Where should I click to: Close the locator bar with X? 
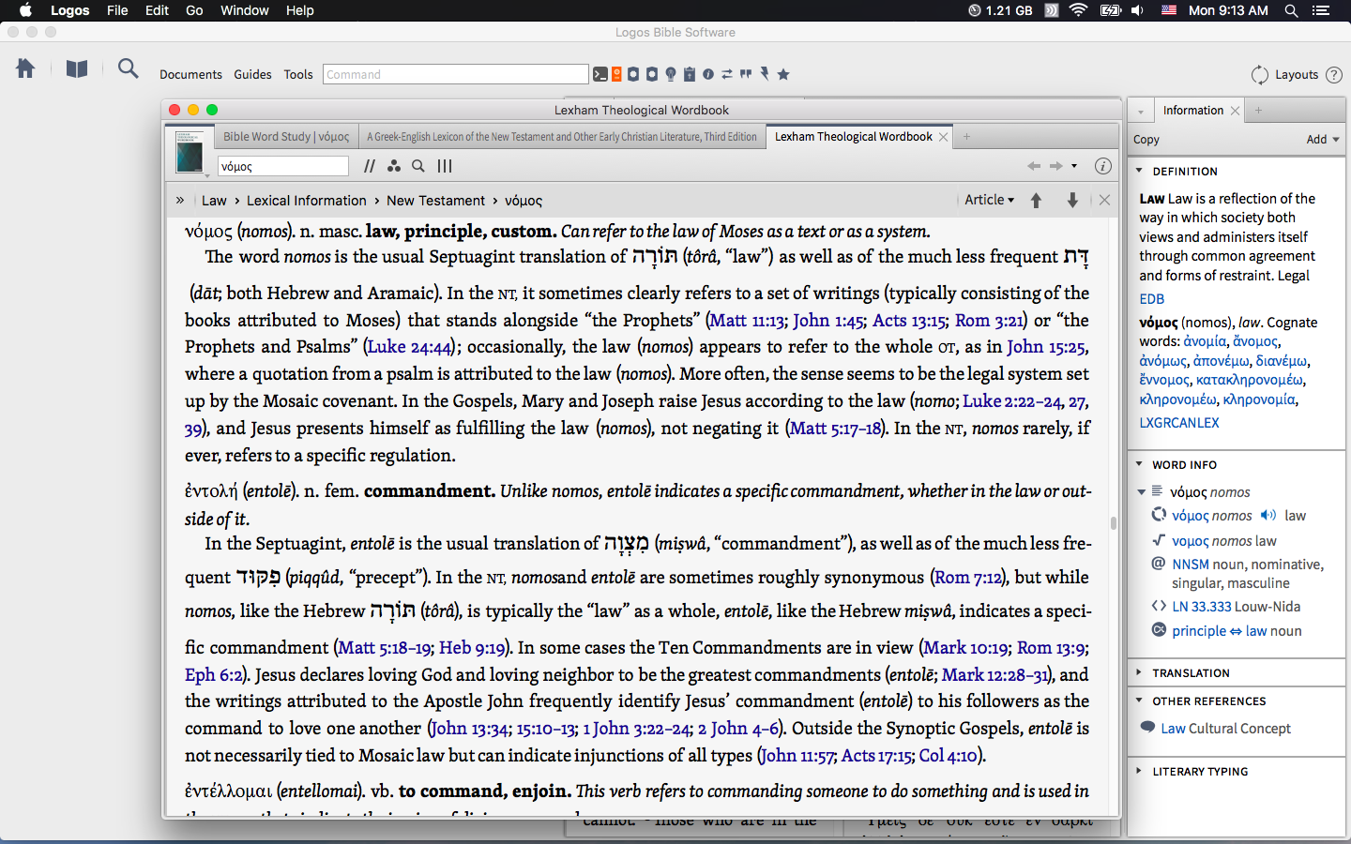pyautogui.click(x=1105, y=200)
